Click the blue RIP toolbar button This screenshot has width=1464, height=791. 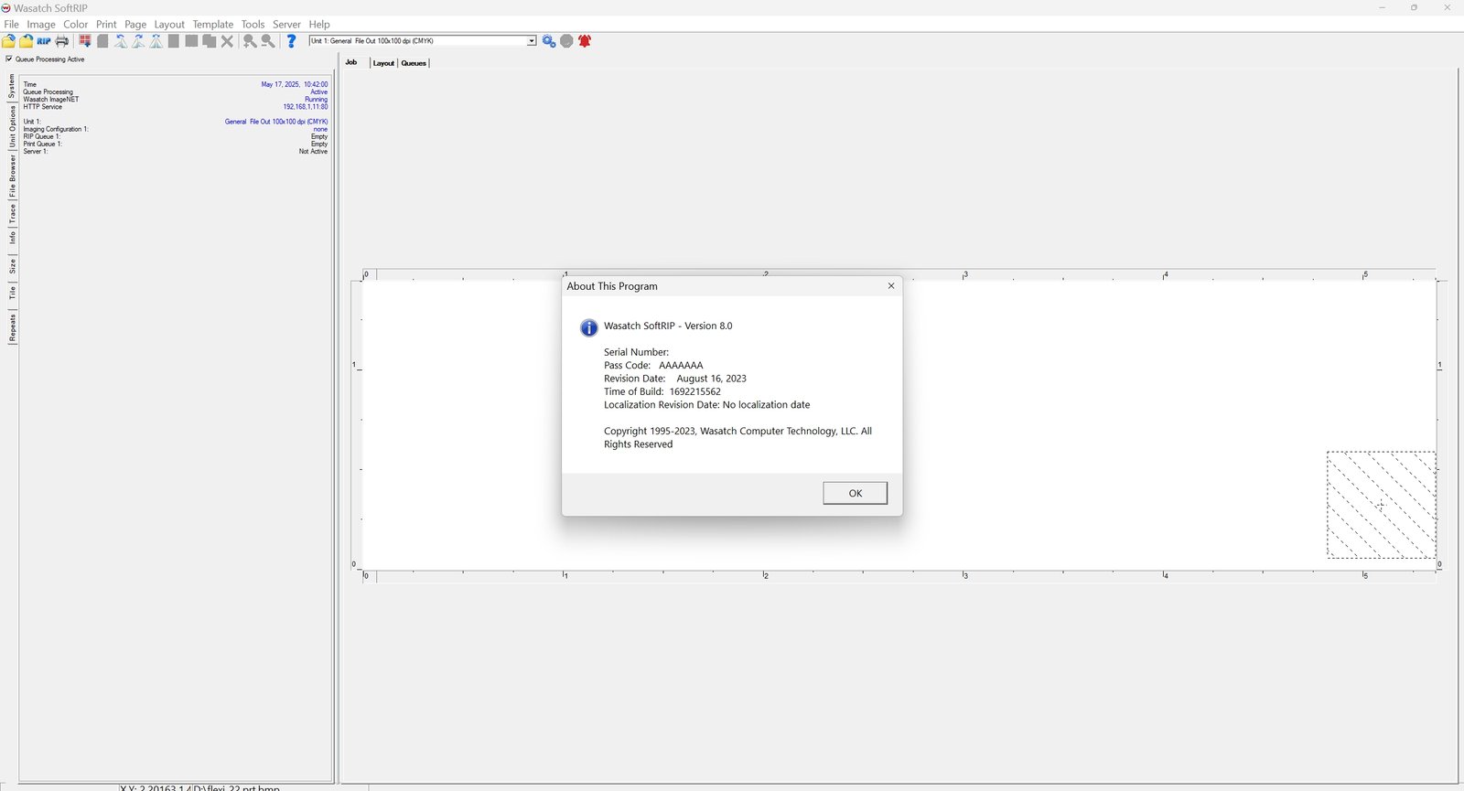click(44, 41)
